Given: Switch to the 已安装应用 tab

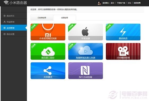Looking at the screenshot, I should tap(42, 18).
